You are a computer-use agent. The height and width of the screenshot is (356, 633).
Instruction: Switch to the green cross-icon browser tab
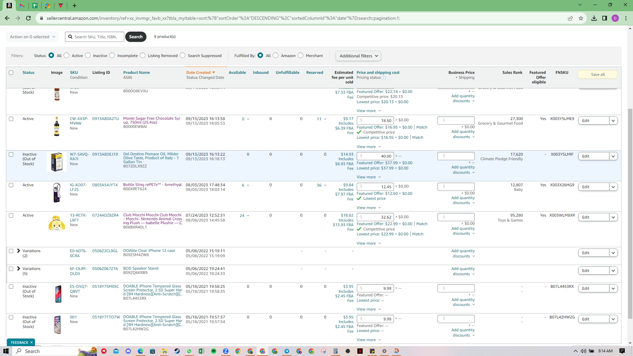coord(35,5)
